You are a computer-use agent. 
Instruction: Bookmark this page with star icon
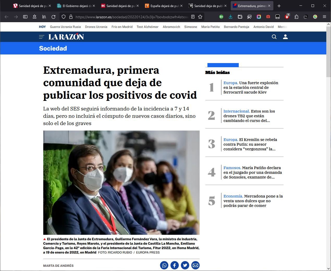click(x=200, y=17)
